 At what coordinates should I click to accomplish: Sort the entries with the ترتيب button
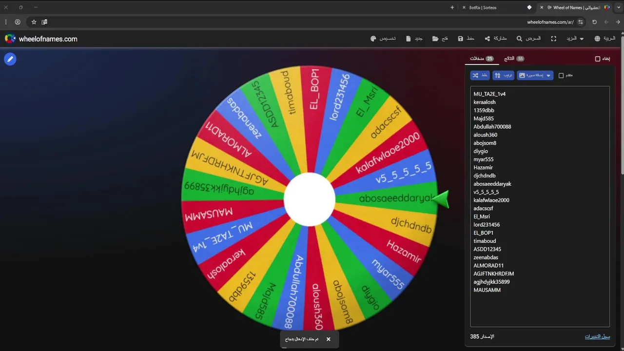503,76
